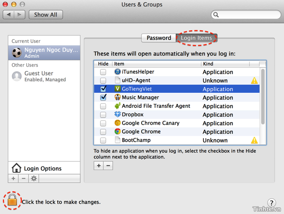Click the BootChamp document icon
The width and height of the screenshot is (284, 214).
(117, 140)
